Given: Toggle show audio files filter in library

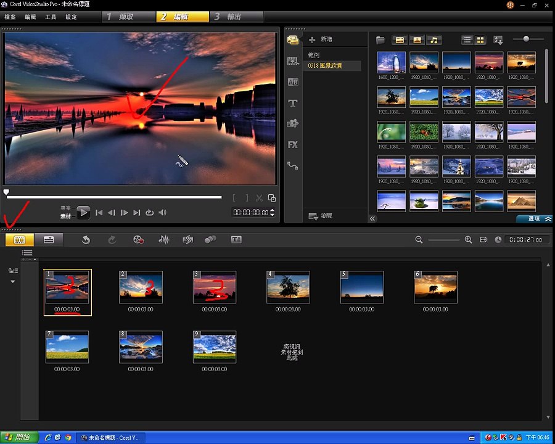Looking at the screenshot, I should point(434,40).
